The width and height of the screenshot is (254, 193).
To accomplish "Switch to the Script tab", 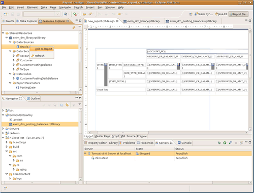I will pyautogui.click(x=115, y=136).
